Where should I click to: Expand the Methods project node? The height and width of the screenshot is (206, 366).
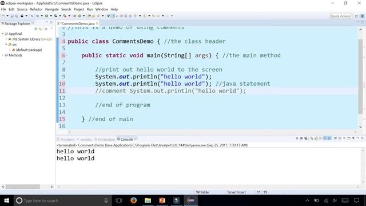(x=2, y=55)
